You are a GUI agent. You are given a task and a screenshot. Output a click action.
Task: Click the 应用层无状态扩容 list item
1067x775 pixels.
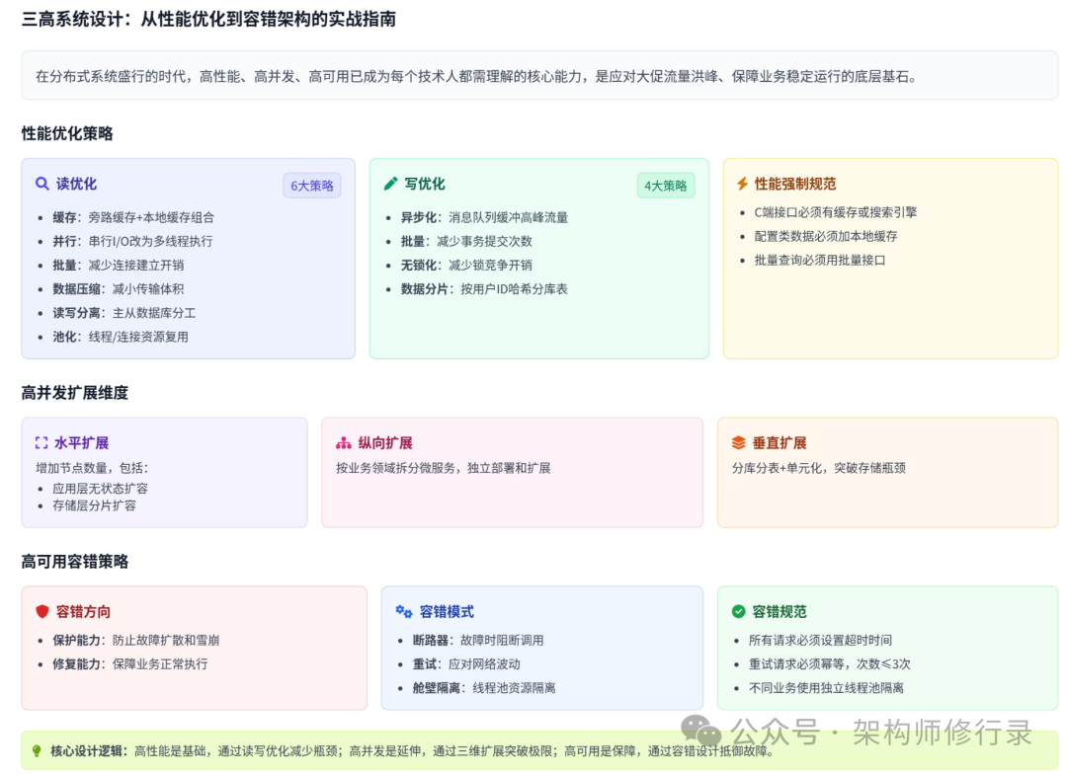pyautogui.click(x=100, y=488)
